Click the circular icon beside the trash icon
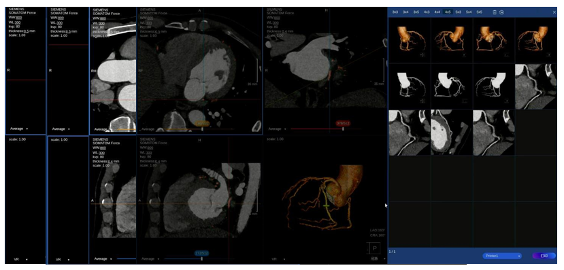This screenshot has width=564, height=270. pyautogui.click(x=501, y=12)
